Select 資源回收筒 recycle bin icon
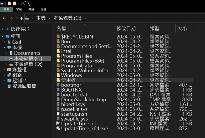205x138 pixels. pyautogui.click(x=9, y=86)
